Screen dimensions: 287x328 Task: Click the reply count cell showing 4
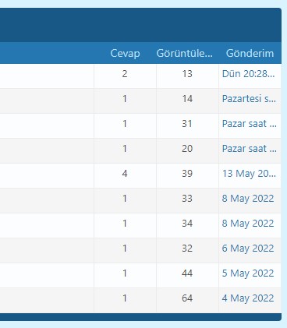click(125, 176)
